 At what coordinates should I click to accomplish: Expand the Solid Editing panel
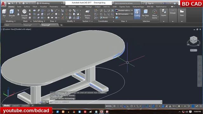[x=39, y=21]
